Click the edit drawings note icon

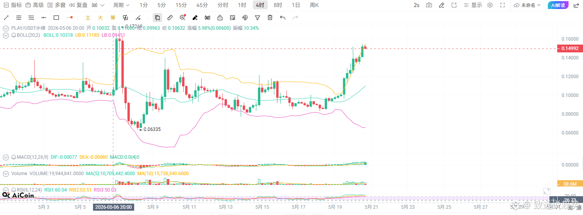point(232,18)
